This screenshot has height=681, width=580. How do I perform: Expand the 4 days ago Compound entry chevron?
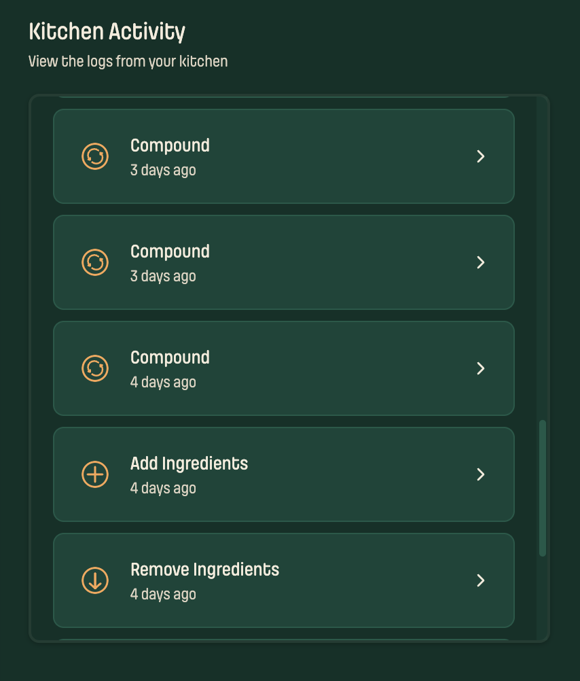point(480,368)
